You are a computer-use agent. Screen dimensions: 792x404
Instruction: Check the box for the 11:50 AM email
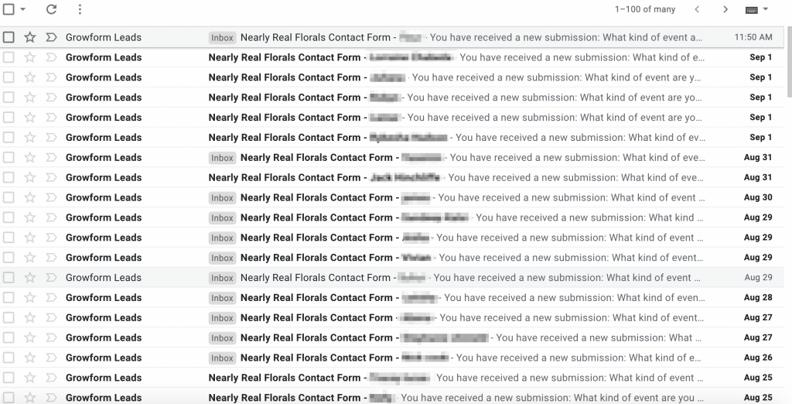click(x=9, y=37)
